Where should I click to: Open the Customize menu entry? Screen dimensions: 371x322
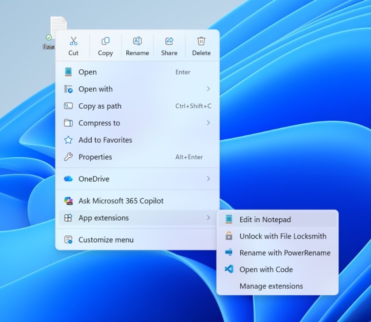[138, 240]
